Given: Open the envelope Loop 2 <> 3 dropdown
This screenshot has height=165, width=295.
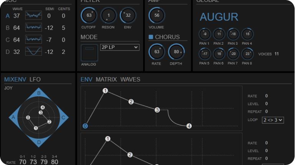Looking at the screenshot, I should click(273, 120).
